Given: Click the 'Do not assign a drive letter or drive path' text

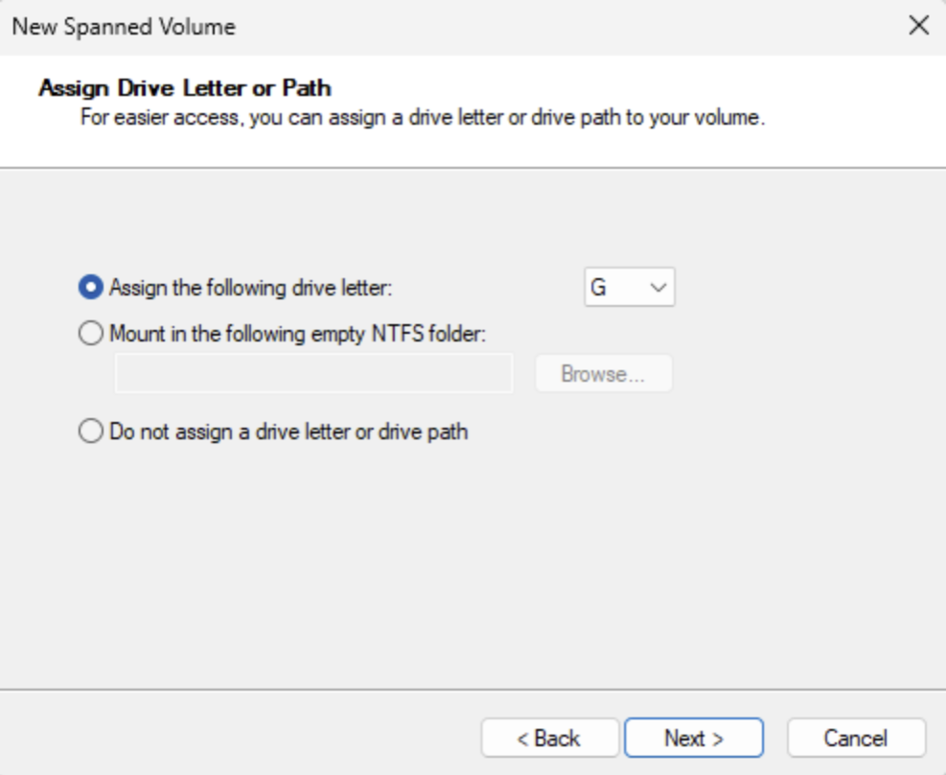Looking at the screenshot, I should [x=288, y=432].
